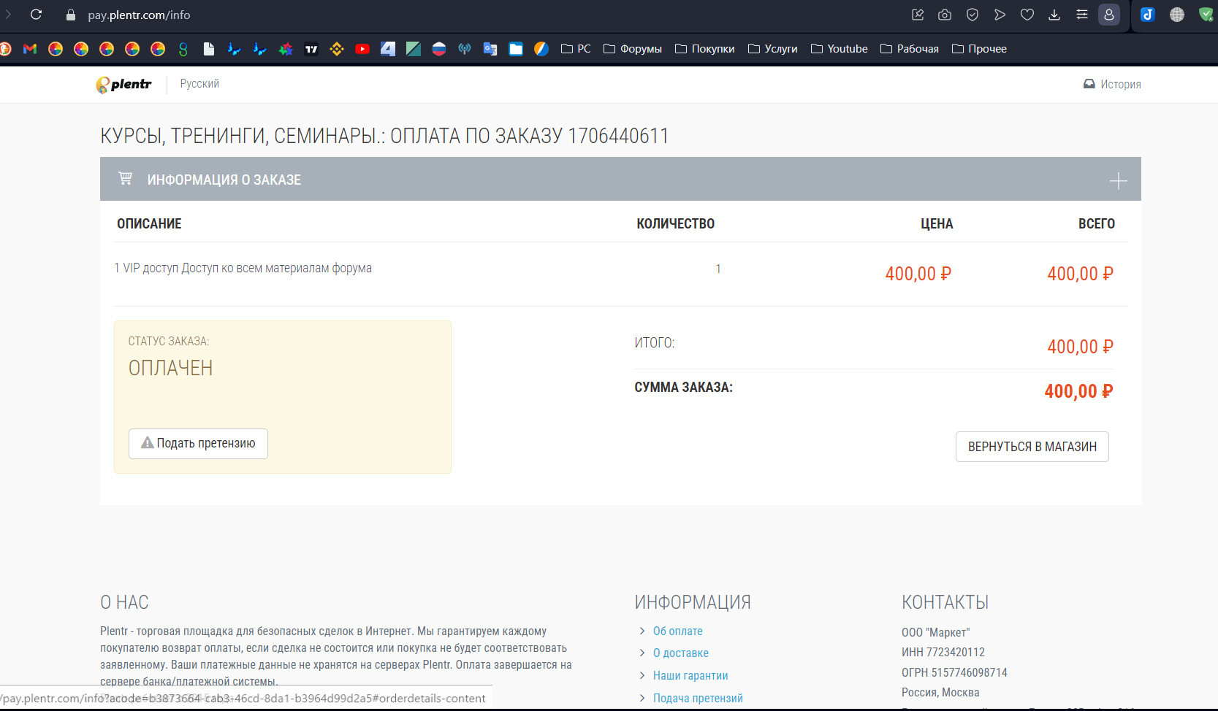
Task: Expand the PC bookmarks folder
Action: (x=576, y=49)
